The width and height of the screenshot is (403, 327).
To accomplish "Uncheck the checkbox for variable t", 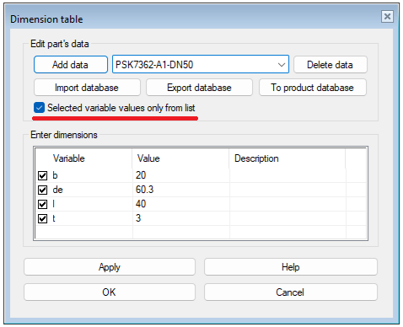I will (42, 218).
